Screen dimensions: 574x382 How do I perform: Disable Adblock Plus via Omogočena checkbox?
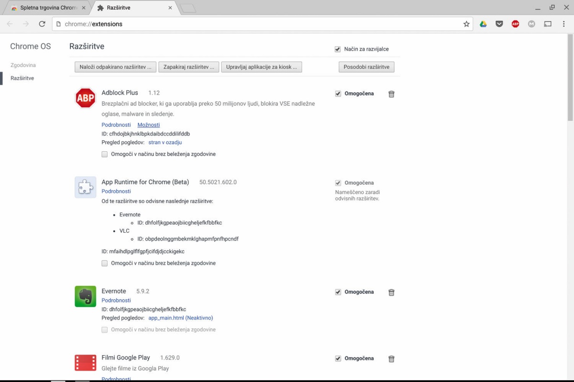338,94
